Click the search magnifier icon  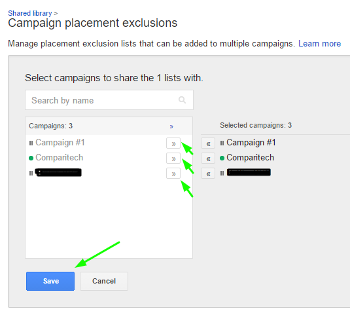182,100
